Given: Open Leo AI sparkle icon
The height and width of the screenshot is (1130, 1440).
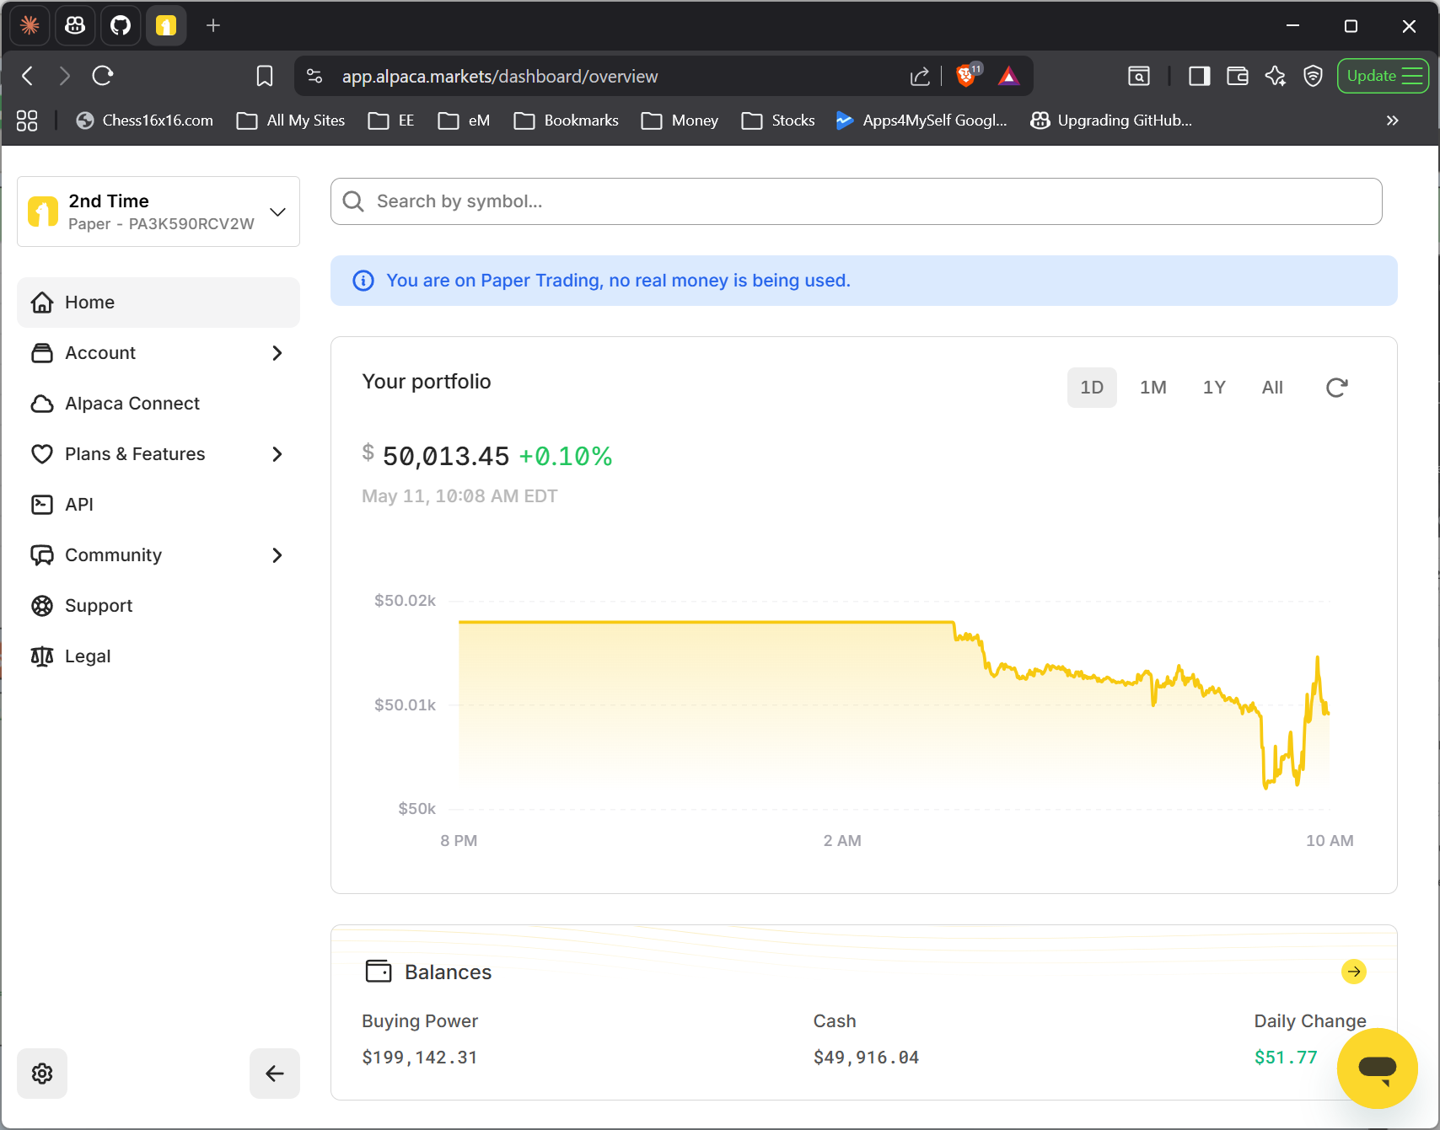Looking at the screenshot, I should (x=1276, y=77).
